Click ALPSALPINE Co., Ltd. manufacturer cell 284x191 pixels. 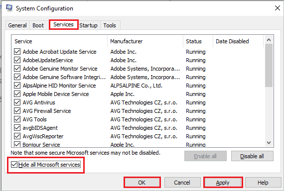click(x=137, y=86)
